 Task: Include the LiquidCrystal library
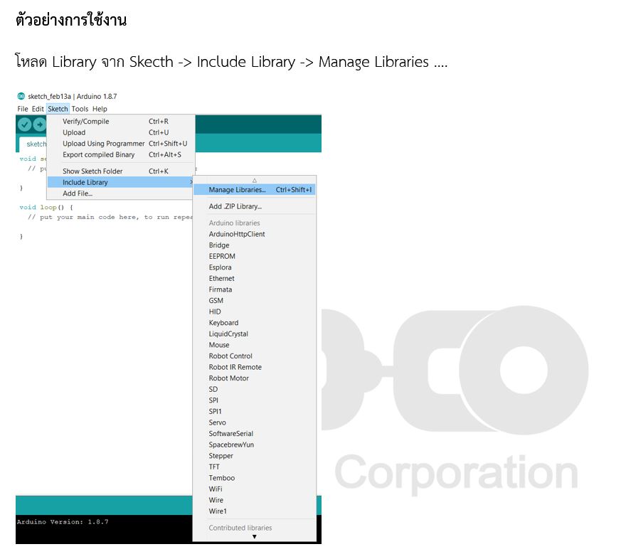[x=228, y=334]
